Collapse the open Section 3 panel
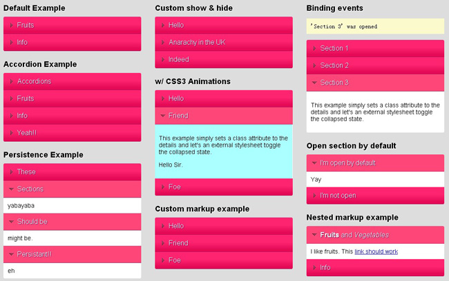Viewport: 449px width, 281px height. [334, 83]
